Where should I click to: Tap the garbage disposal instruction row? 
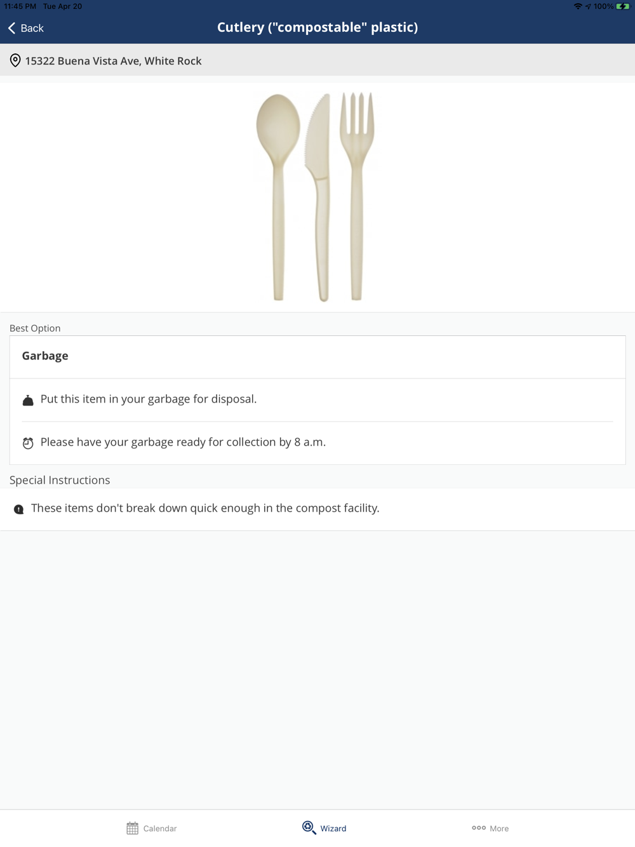click(x=149, y=399)
